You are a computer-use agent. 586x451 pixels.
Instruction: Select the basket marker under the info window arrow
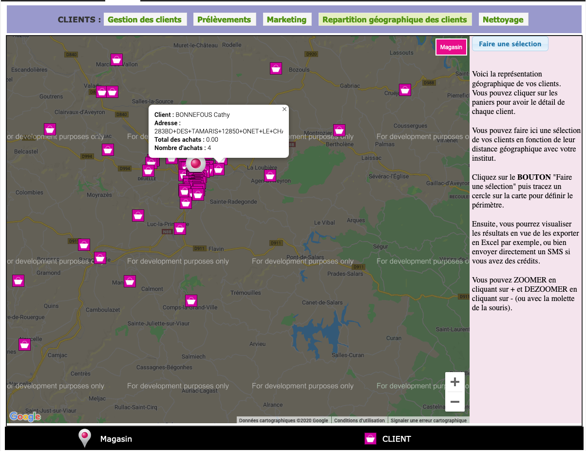(x=219, y=169)
